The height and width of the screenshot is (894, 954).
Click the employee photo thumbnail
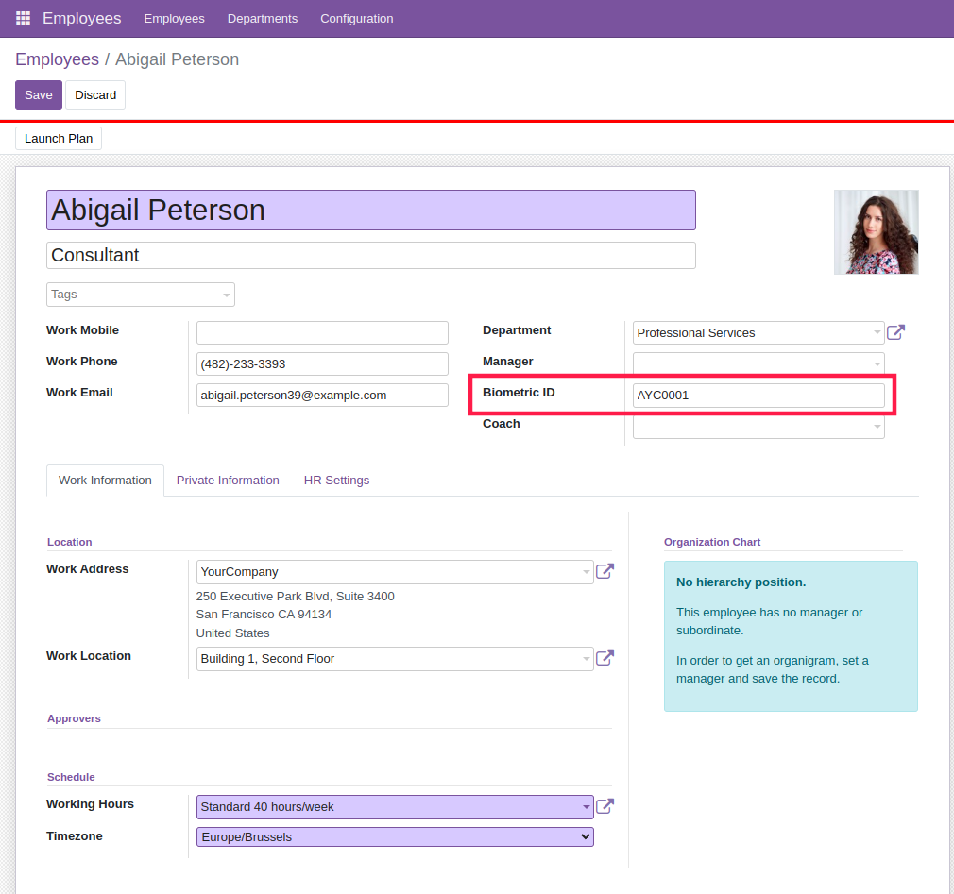coord(877,231)
